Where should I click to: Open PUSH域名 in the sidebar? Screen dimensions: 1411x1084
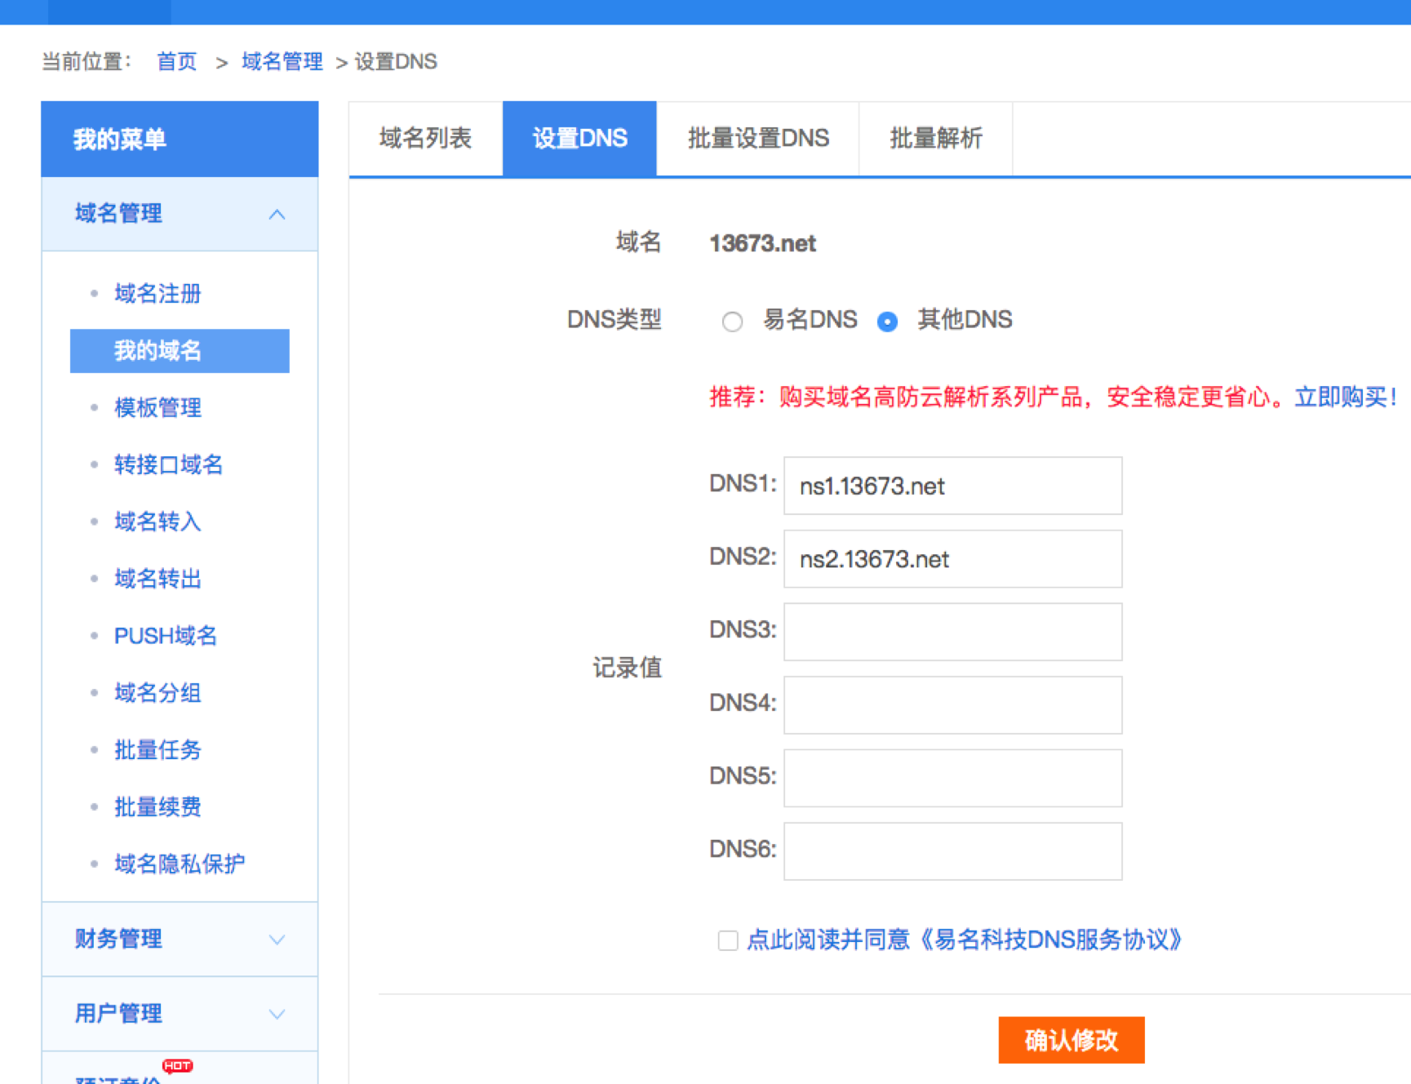(x=166, y=636)
